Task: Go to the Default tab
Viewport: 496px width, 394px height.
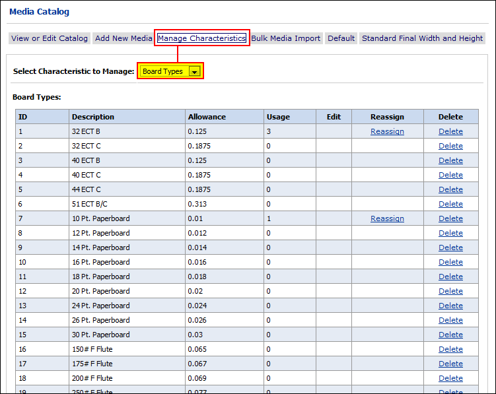Action: (341, 38)
